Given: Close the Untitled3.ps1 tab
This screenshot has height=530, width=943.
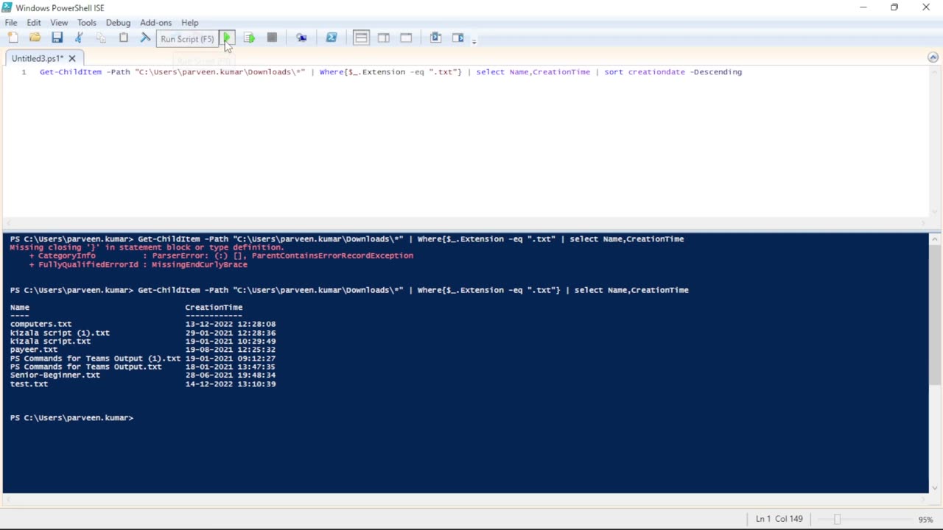Looking at the screenshot, I should 72,58.
